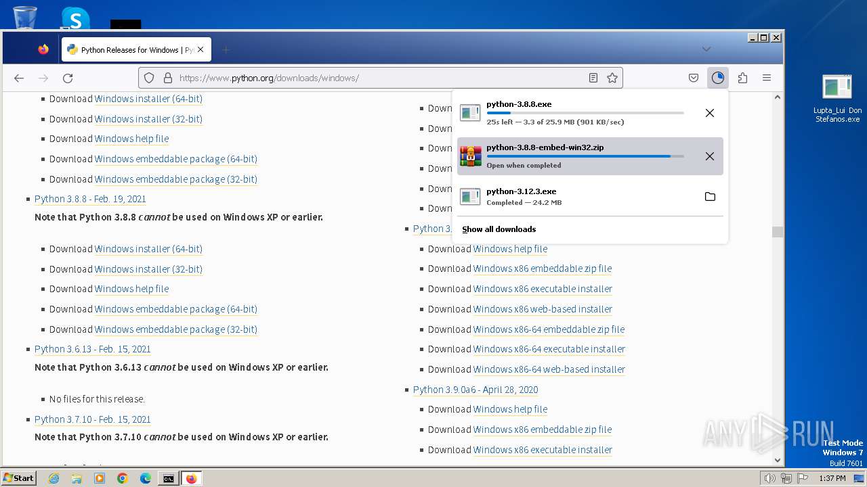This screenshot has width=867, height=487.
Task: Open the Windows Start menu
Action: [18, 478]
